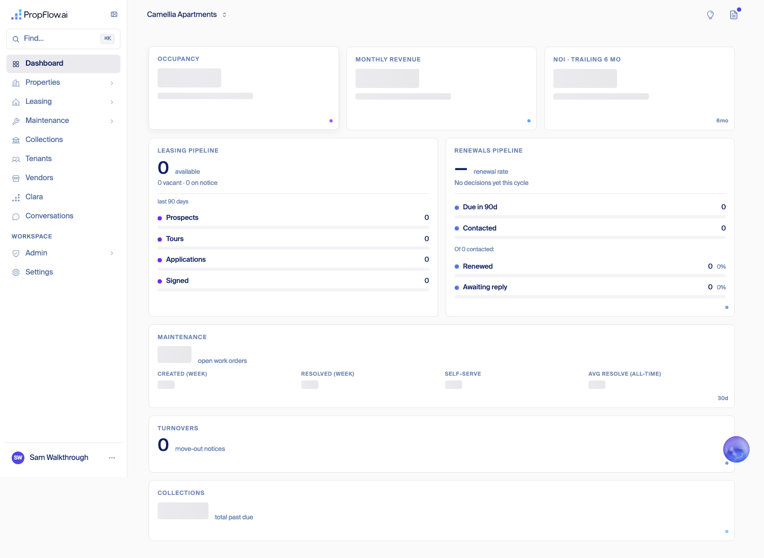The image size is (764, 558).
Task: Click the Vendors storefront icon
Action: [16, 179]
